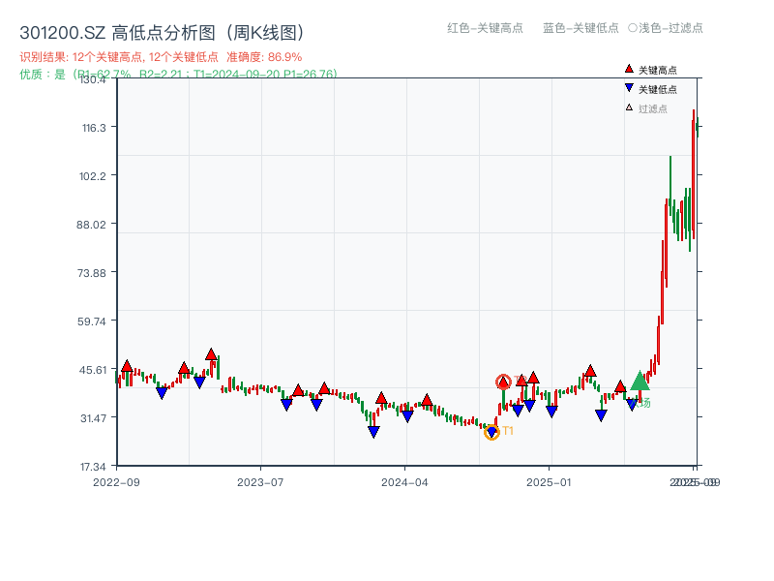This screenshot has height=581, width=774.
Task: Click the 2024-04 x-axis date label
Action: coord(404,482)
